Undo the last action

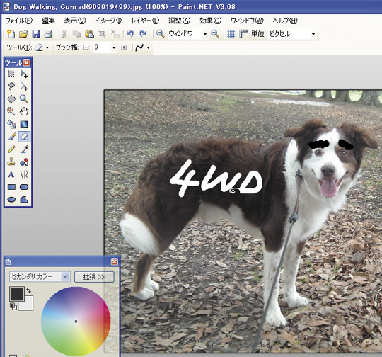click(130, 34)
